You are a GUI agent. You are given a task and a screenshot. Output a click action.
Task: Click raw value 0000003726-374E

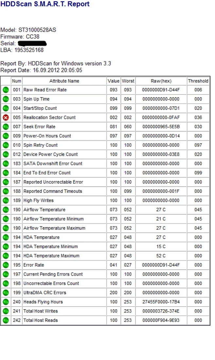[x=161, y=311]
